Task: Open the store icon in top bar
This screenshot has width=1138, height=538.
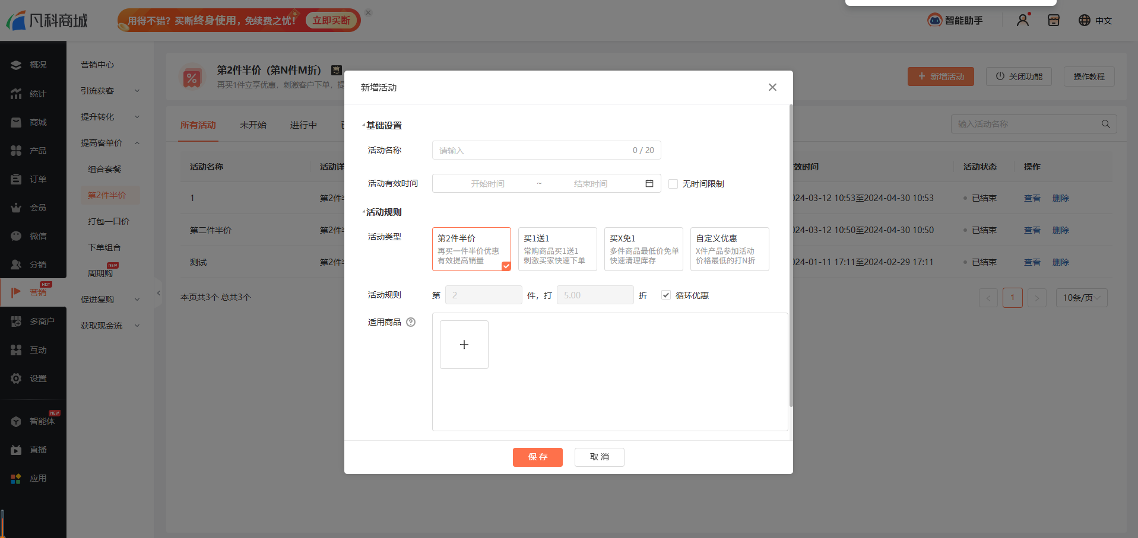Action: [1054, 20]
